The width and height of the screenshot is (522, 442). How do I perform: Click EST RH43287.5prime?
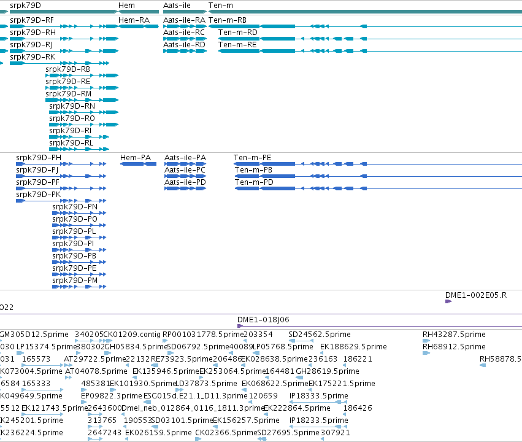(x=454, y=335)
